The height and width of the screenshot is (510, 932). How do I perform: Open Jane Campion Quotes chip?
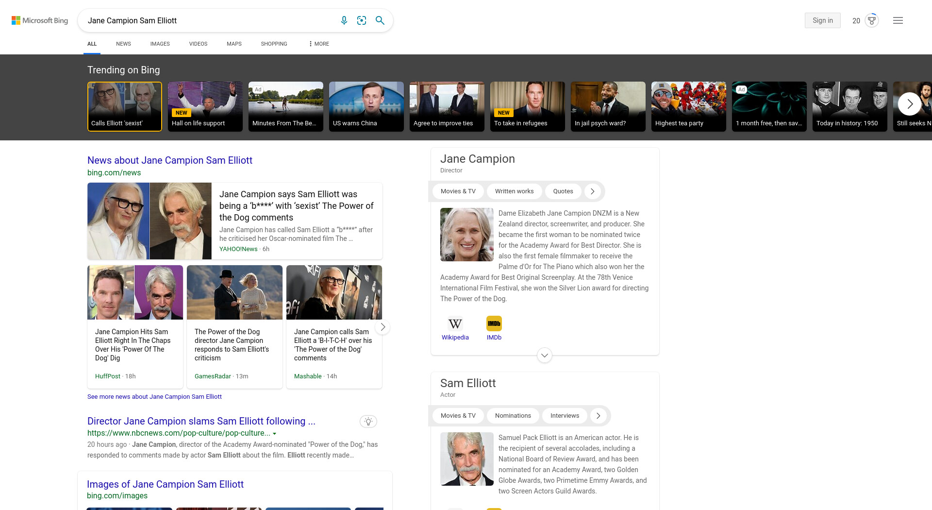(x=563, y=191)
